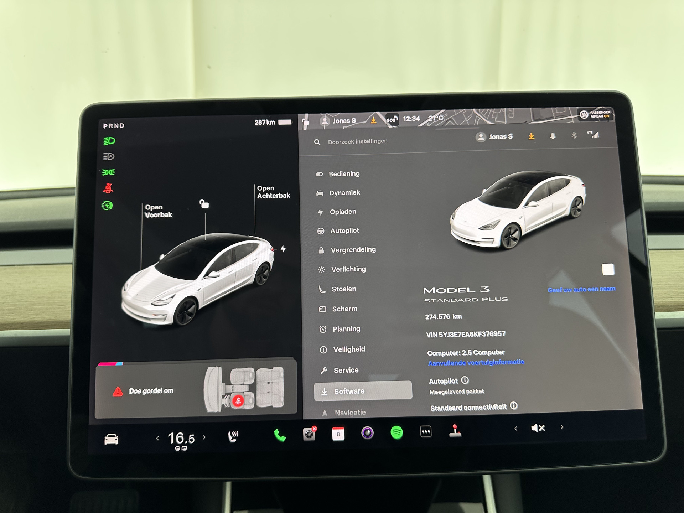The height and width of the screenshot is (513, 684).
Task: Open Achterbak rear trunk
Action: (x=273, y=192)
